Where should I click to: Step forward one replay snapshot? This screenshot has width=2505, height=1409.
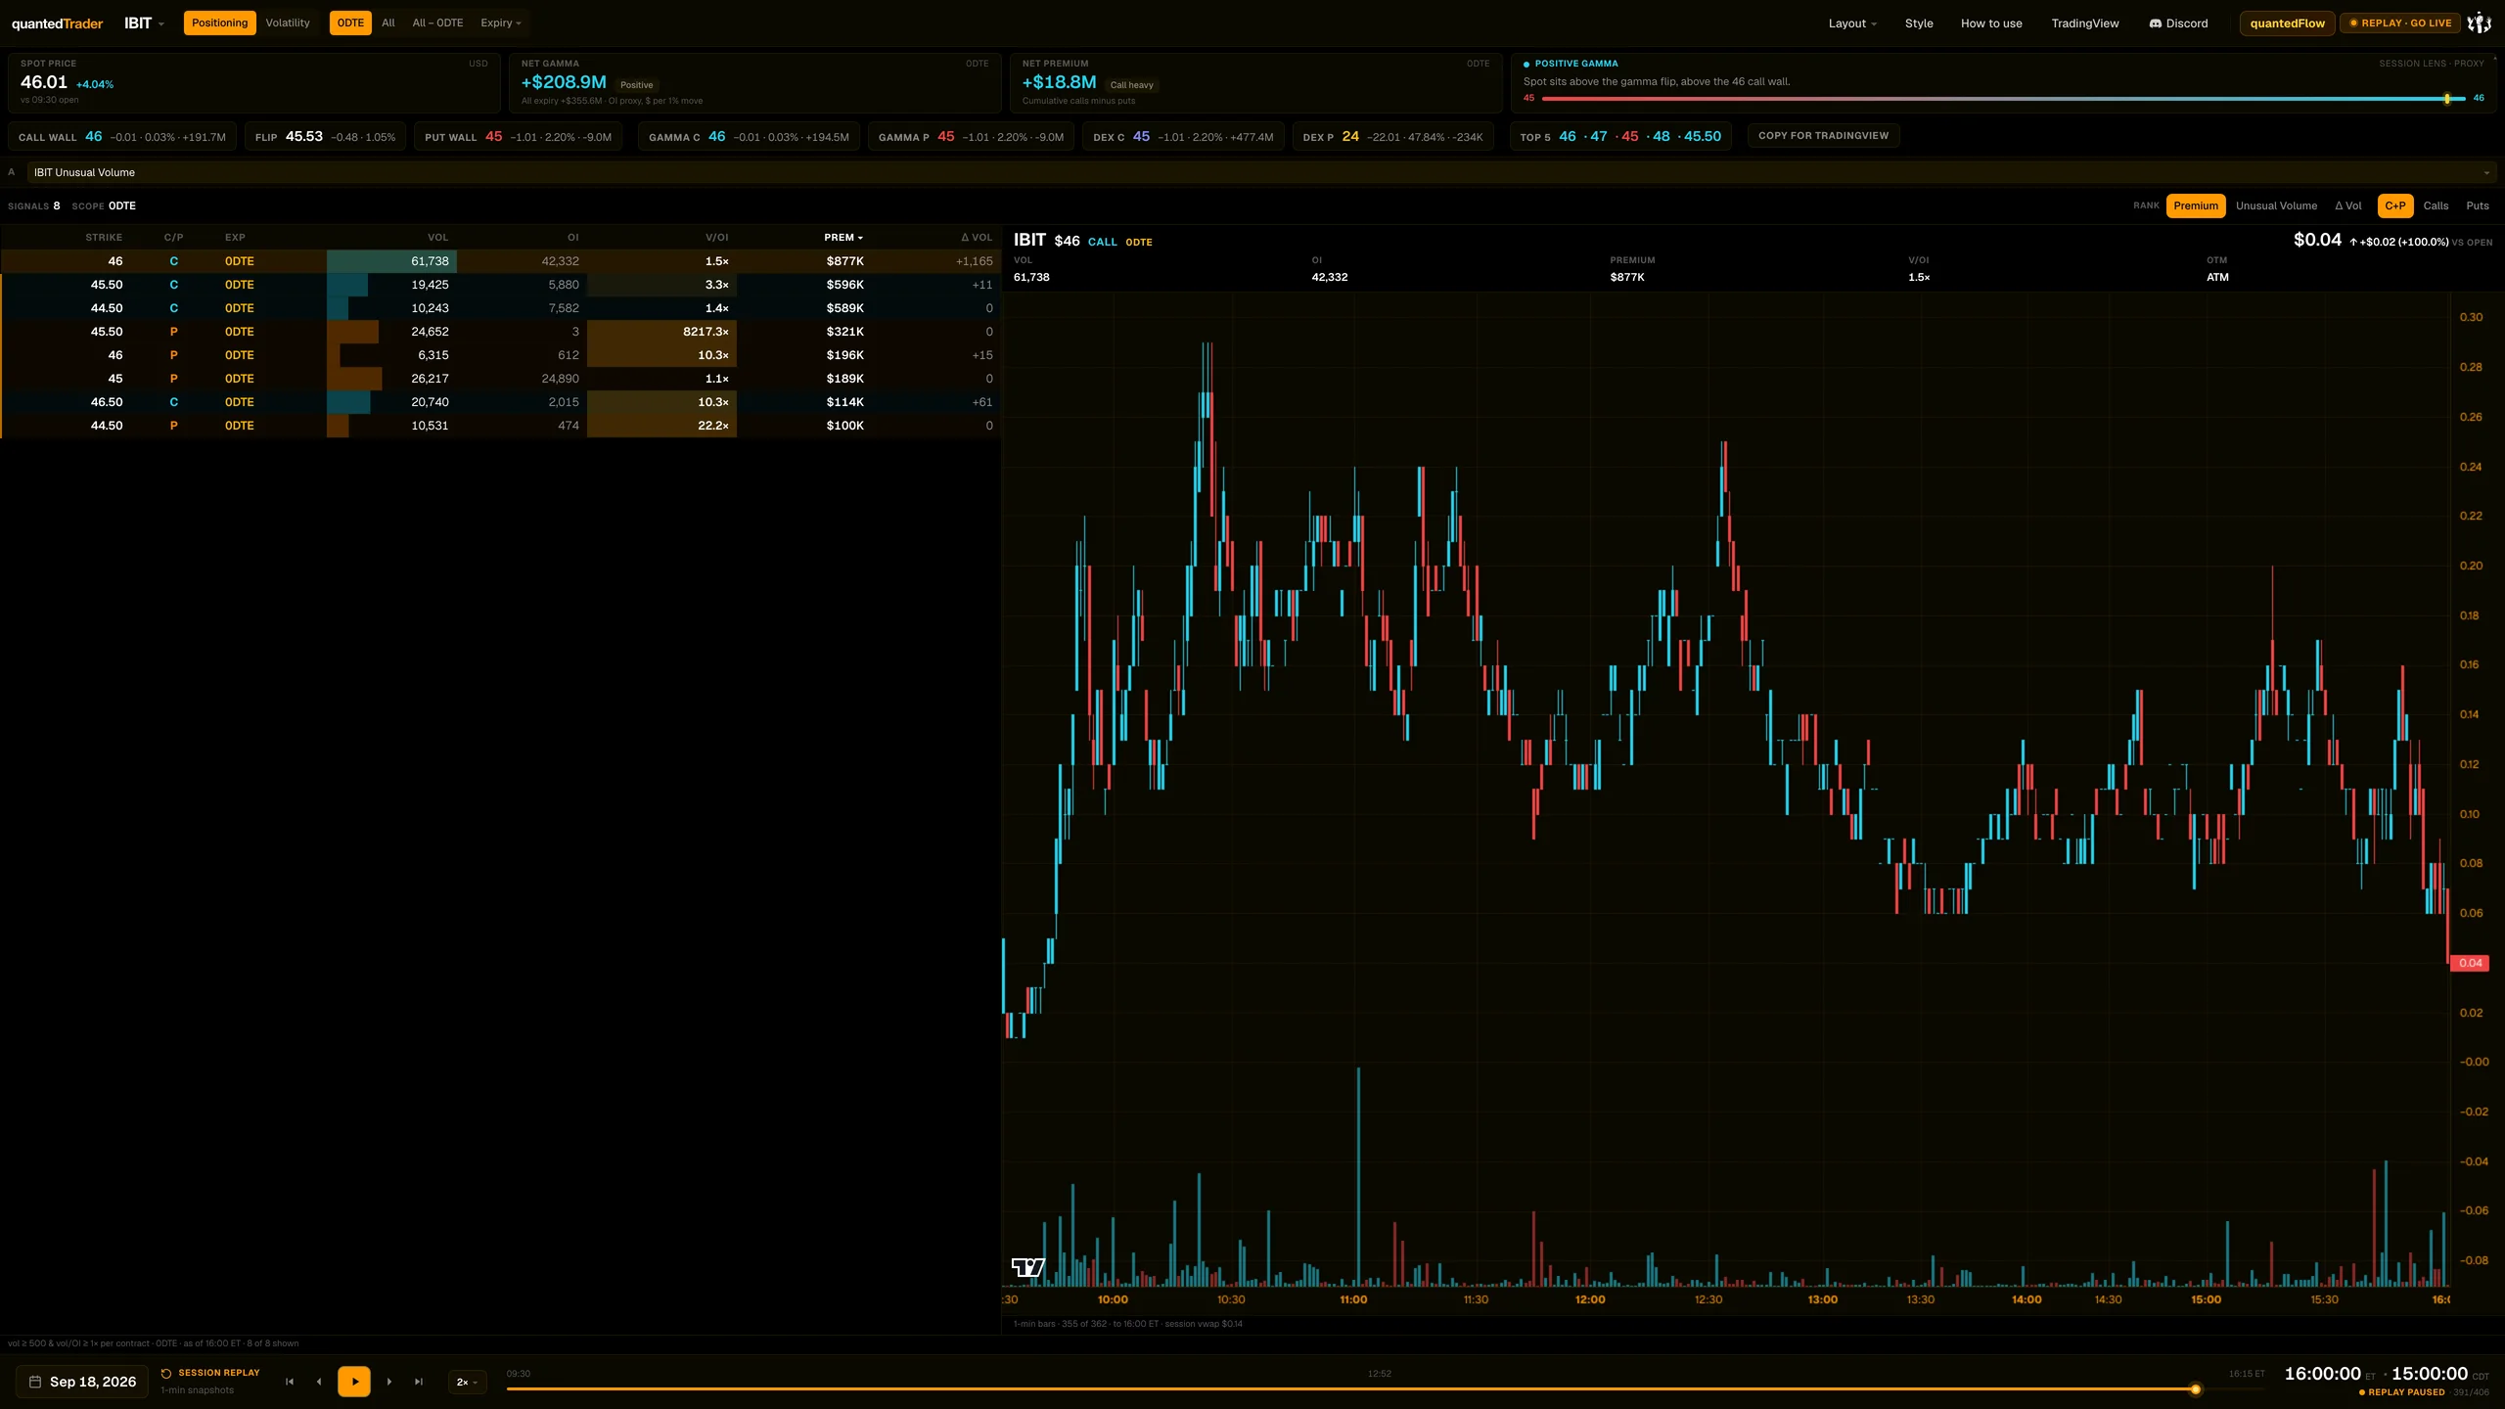click(389, 1382)
